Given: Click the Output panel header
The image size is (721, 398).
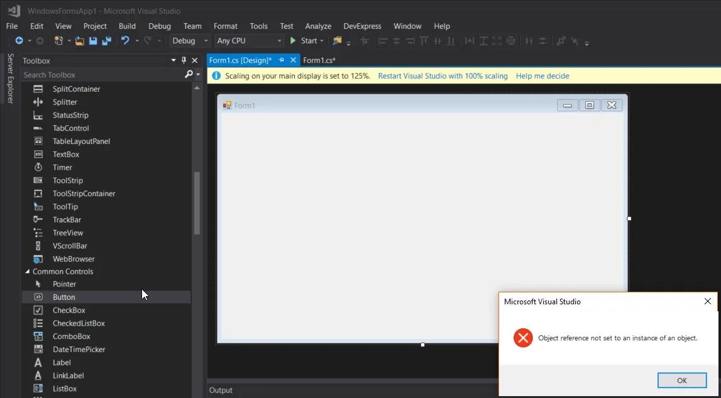Looking at the screenshot, I should 221,390.
